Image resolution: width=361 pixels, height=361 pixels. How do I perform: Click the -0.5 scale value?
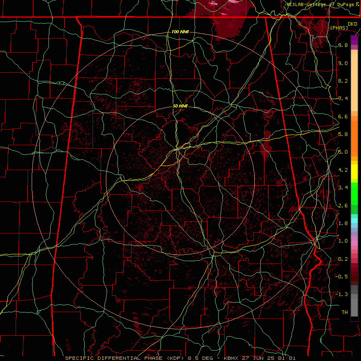(341, 277)
